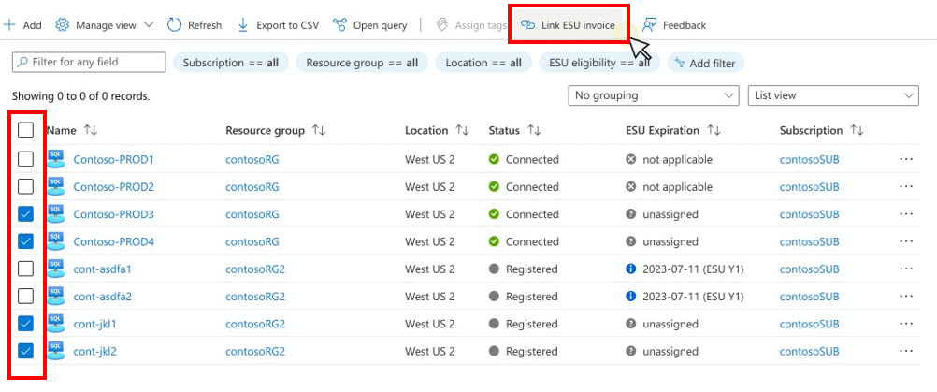This screenshot has width=937, height=392.
Task: Check the Contoso-PROD1 row checkbox
Action: coord(26,160)
